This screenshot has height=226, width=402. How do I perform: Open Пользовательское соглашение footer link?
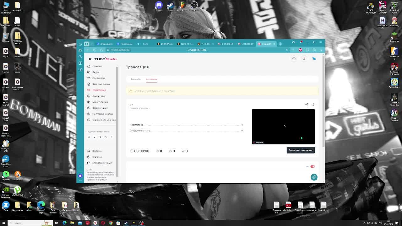point(100,175)
